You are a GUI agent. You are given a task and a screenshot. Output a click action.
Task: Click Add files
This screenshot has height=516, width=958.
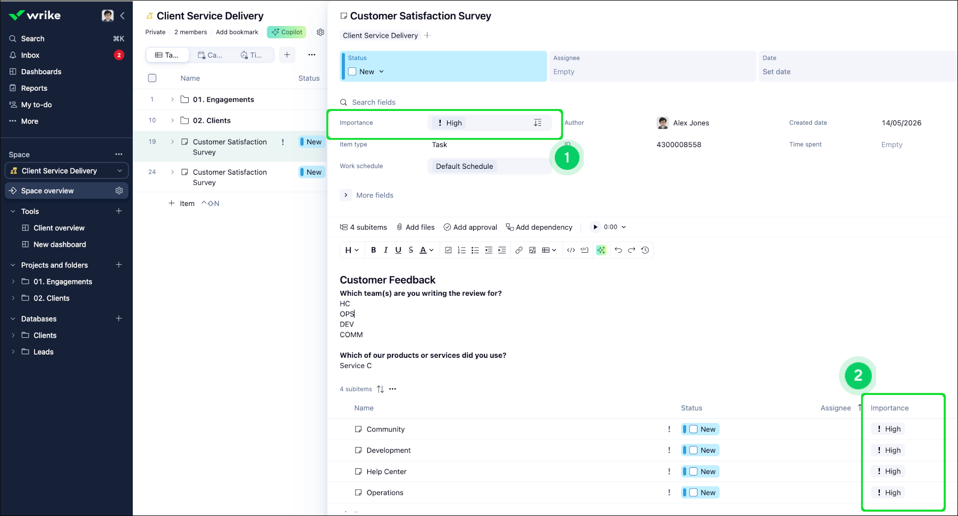click(415, 227)
